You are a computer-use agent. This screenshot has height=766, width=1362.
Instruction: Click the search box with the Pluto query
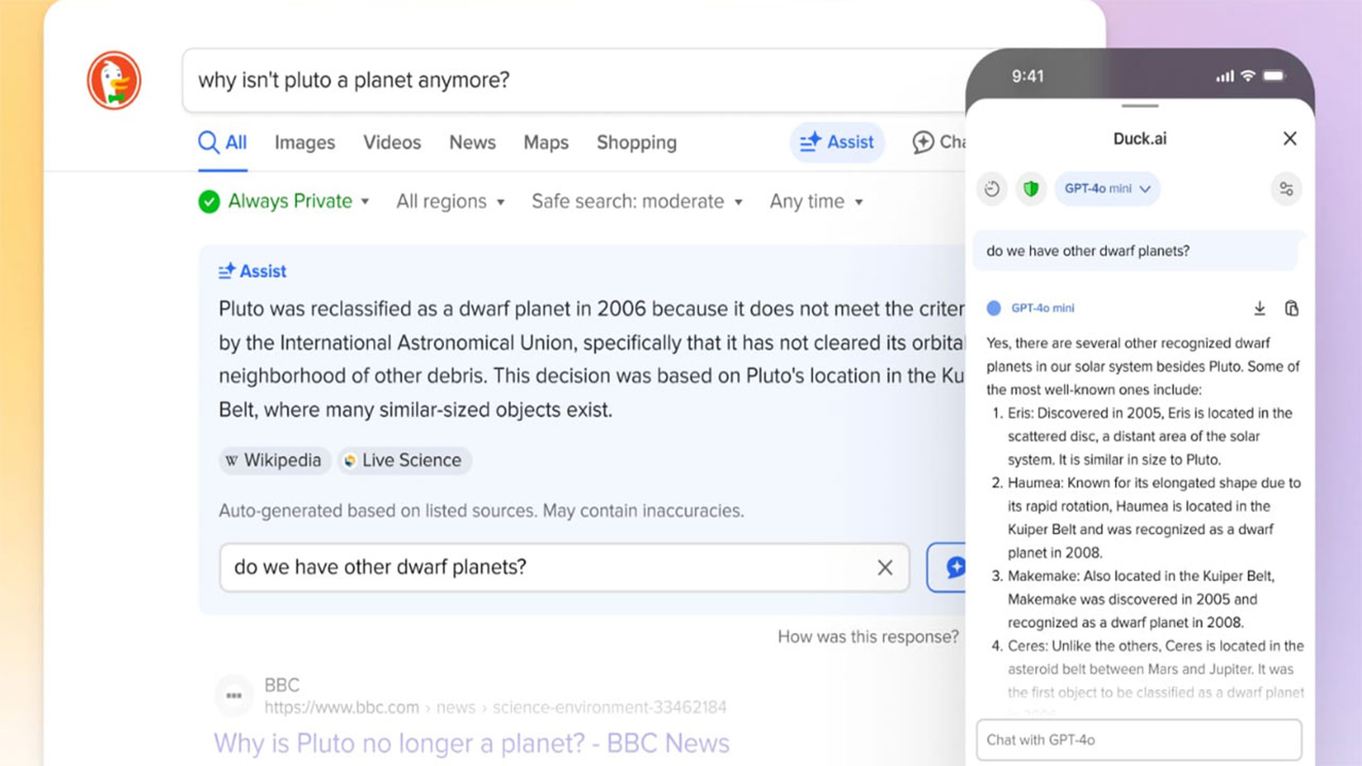574,81
